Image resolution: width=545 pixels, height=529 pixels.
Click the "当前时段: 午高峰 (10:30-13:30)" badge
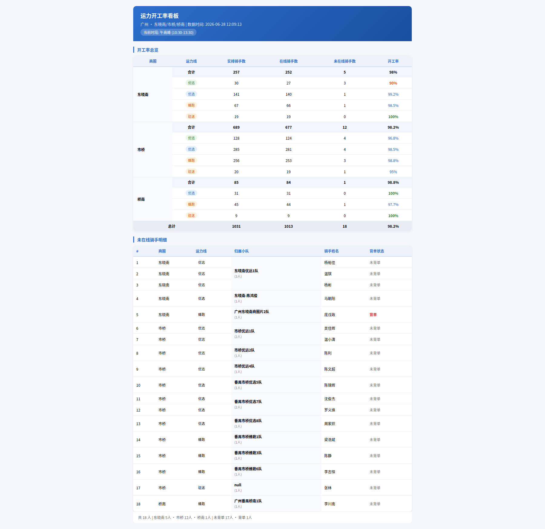[168, 32]
